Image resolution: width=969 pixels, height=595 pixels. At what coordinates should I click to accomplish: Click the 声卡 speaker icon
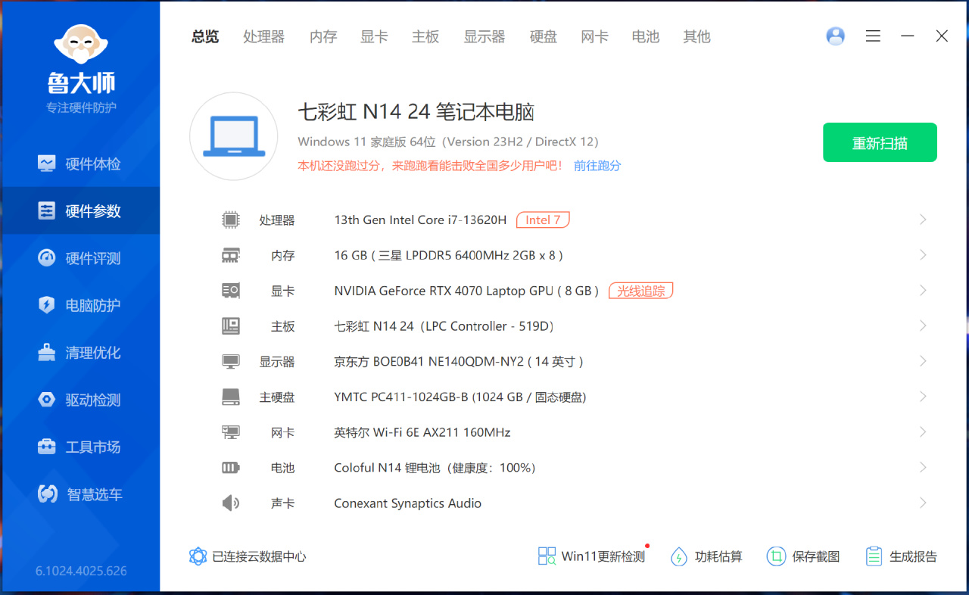230,503
